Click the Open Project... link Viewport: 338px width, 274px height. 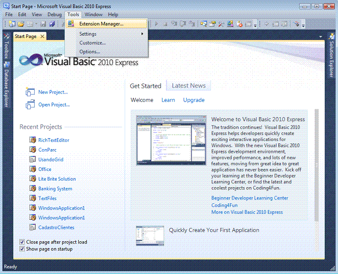pos(54,104)
